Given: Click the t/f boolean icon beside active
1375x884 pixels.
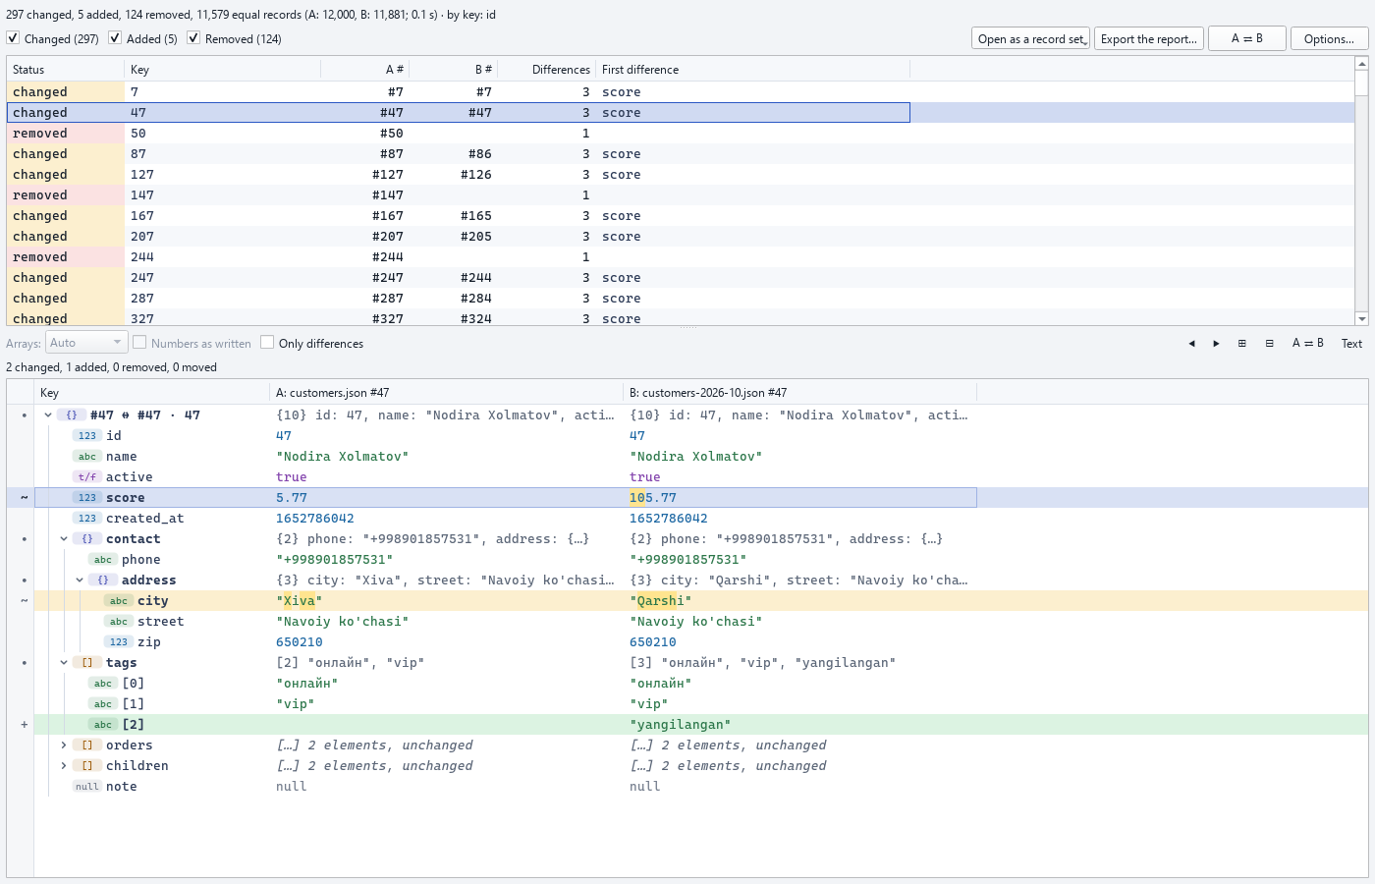Looking at the screenshot, I should pos(87,477).
